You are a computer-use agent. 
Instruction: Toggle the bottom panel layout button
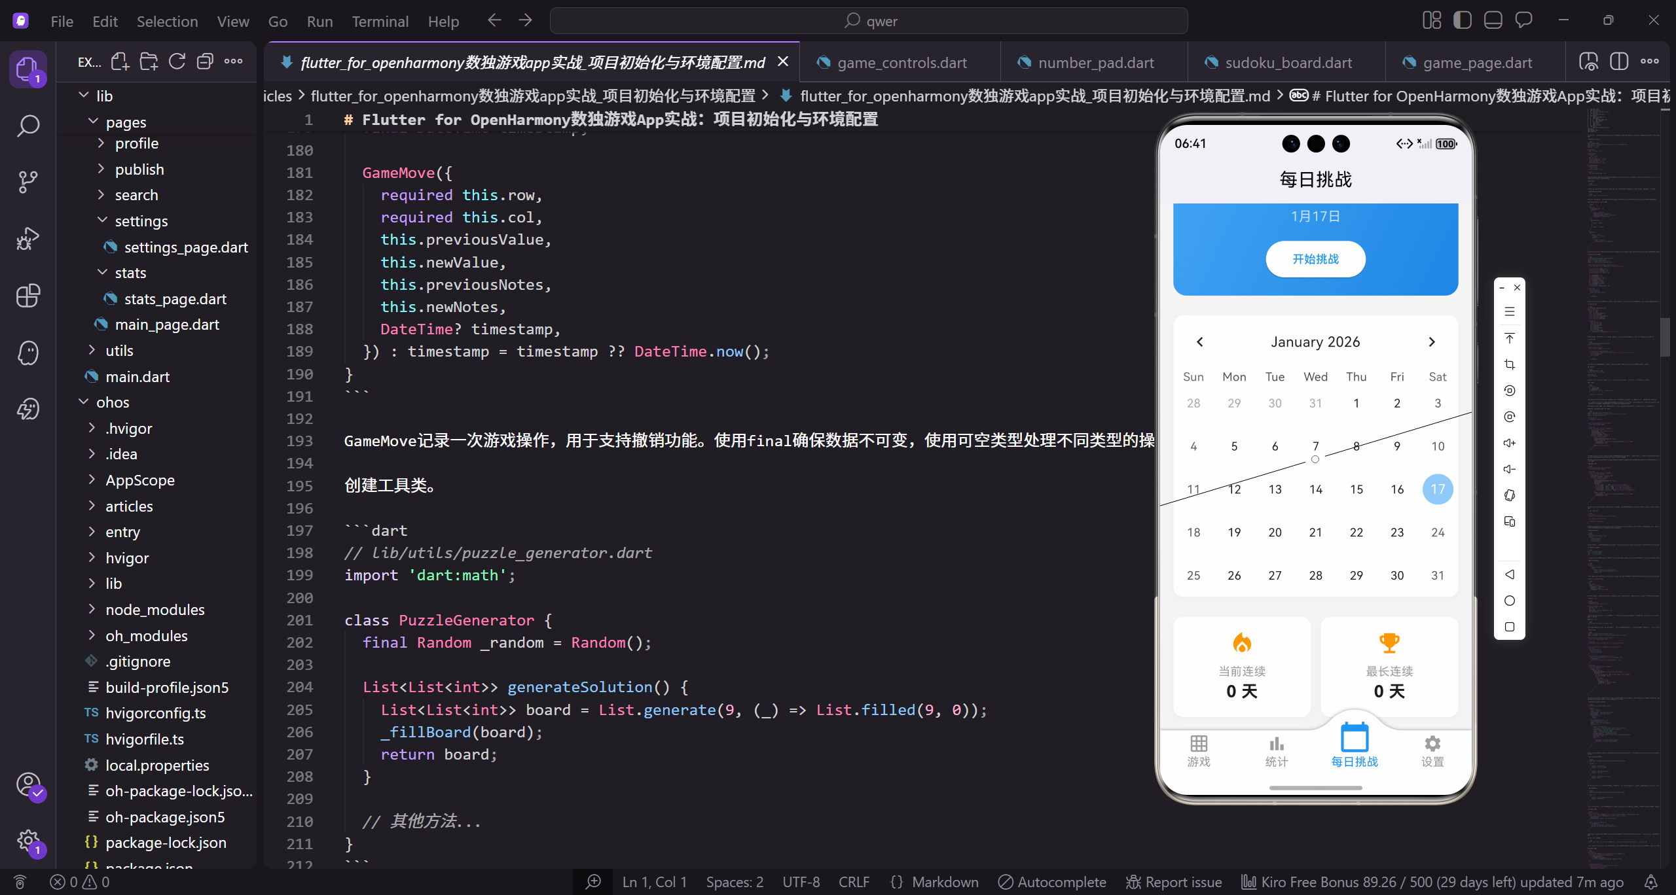1493,20
